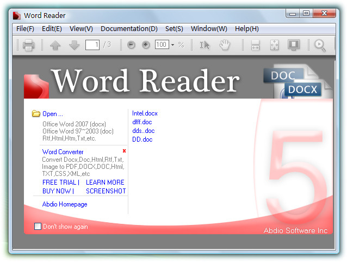Click the Open ... link
Screen dimensions: 347x262
tap(53, 114)
